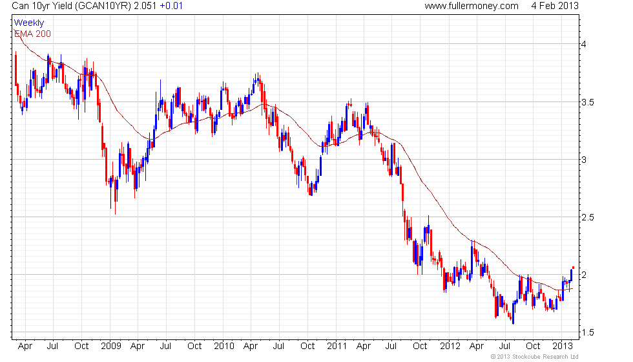Select the blue 'Weekly' legend label
The image size is (633, 362).
pos(29,23)
